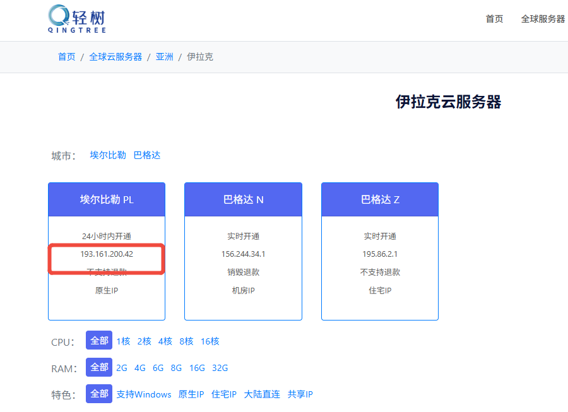
Task: Open 全球云服务器 breadcrumb link
Action: tap(115, 57)
